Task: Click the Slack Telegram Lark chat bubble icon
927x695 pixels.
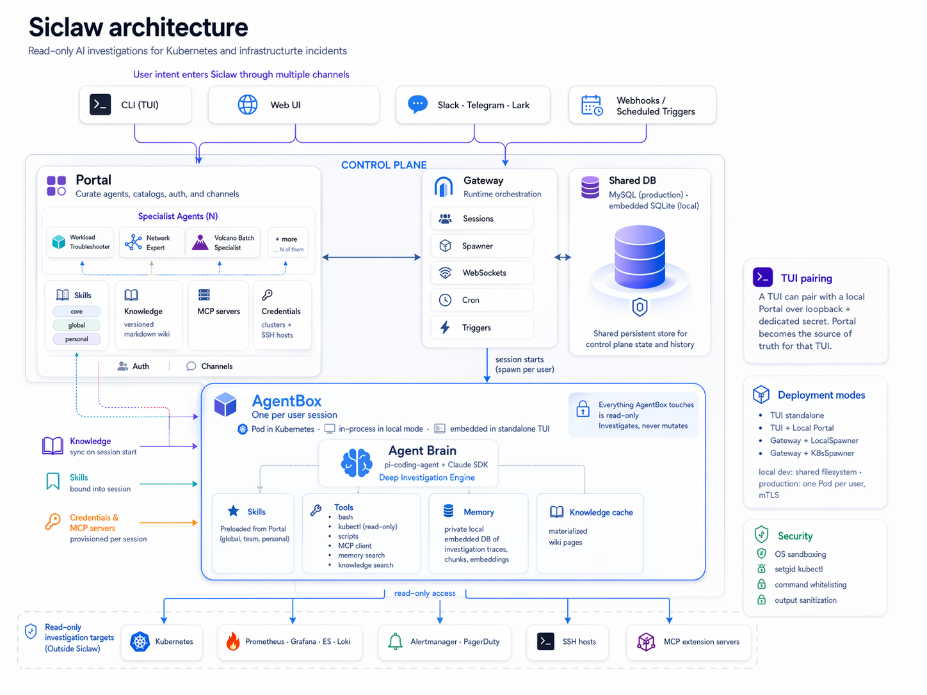Action: click(418, 104)
